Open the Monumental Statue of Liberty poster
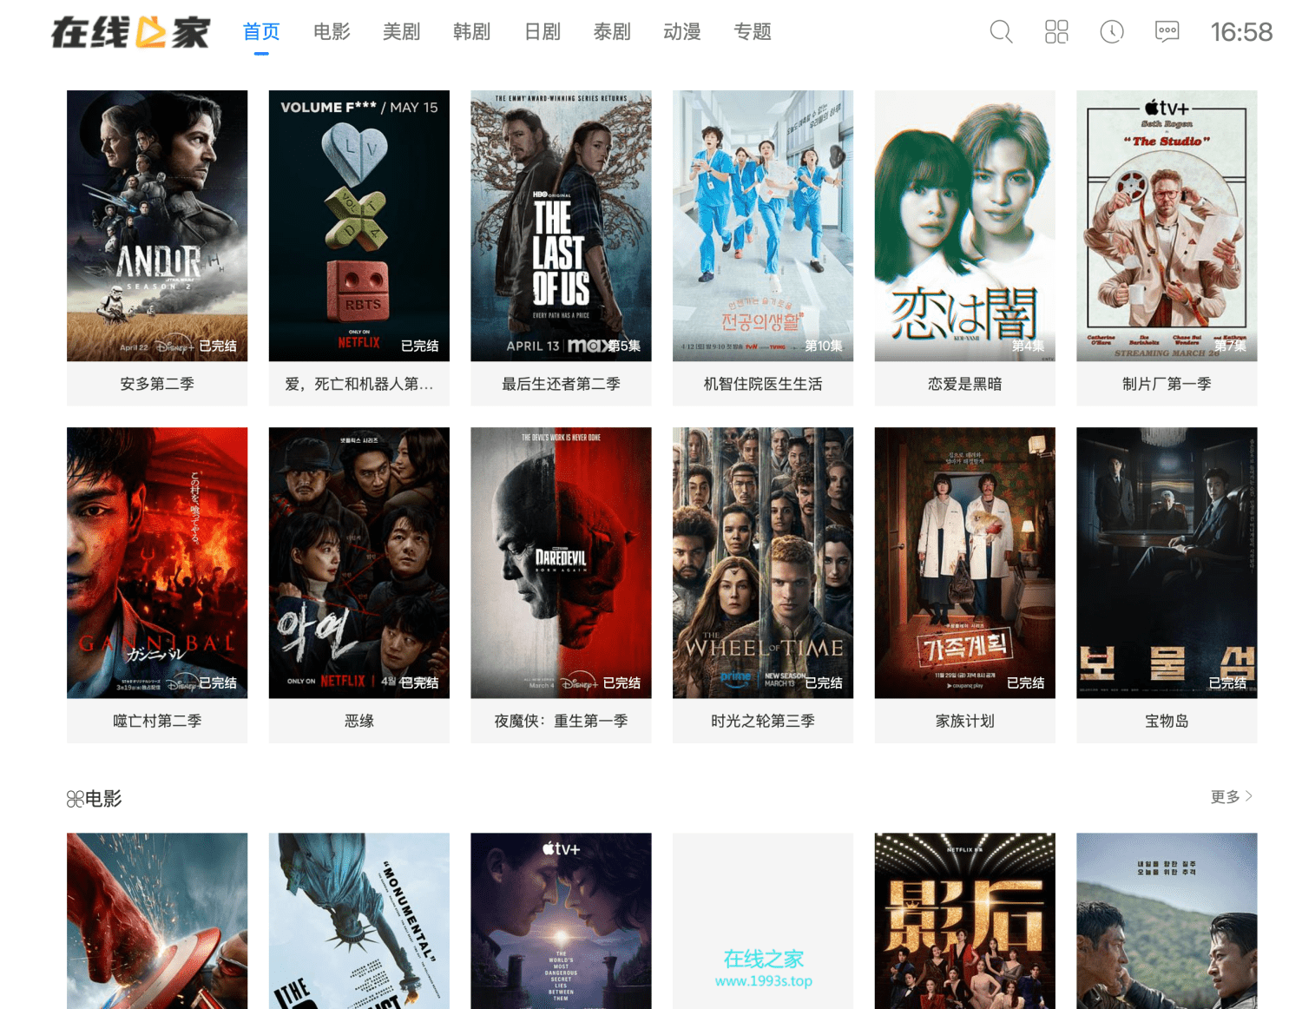1302x1009 pixels. pyautogui.click(x=359, y=920)
